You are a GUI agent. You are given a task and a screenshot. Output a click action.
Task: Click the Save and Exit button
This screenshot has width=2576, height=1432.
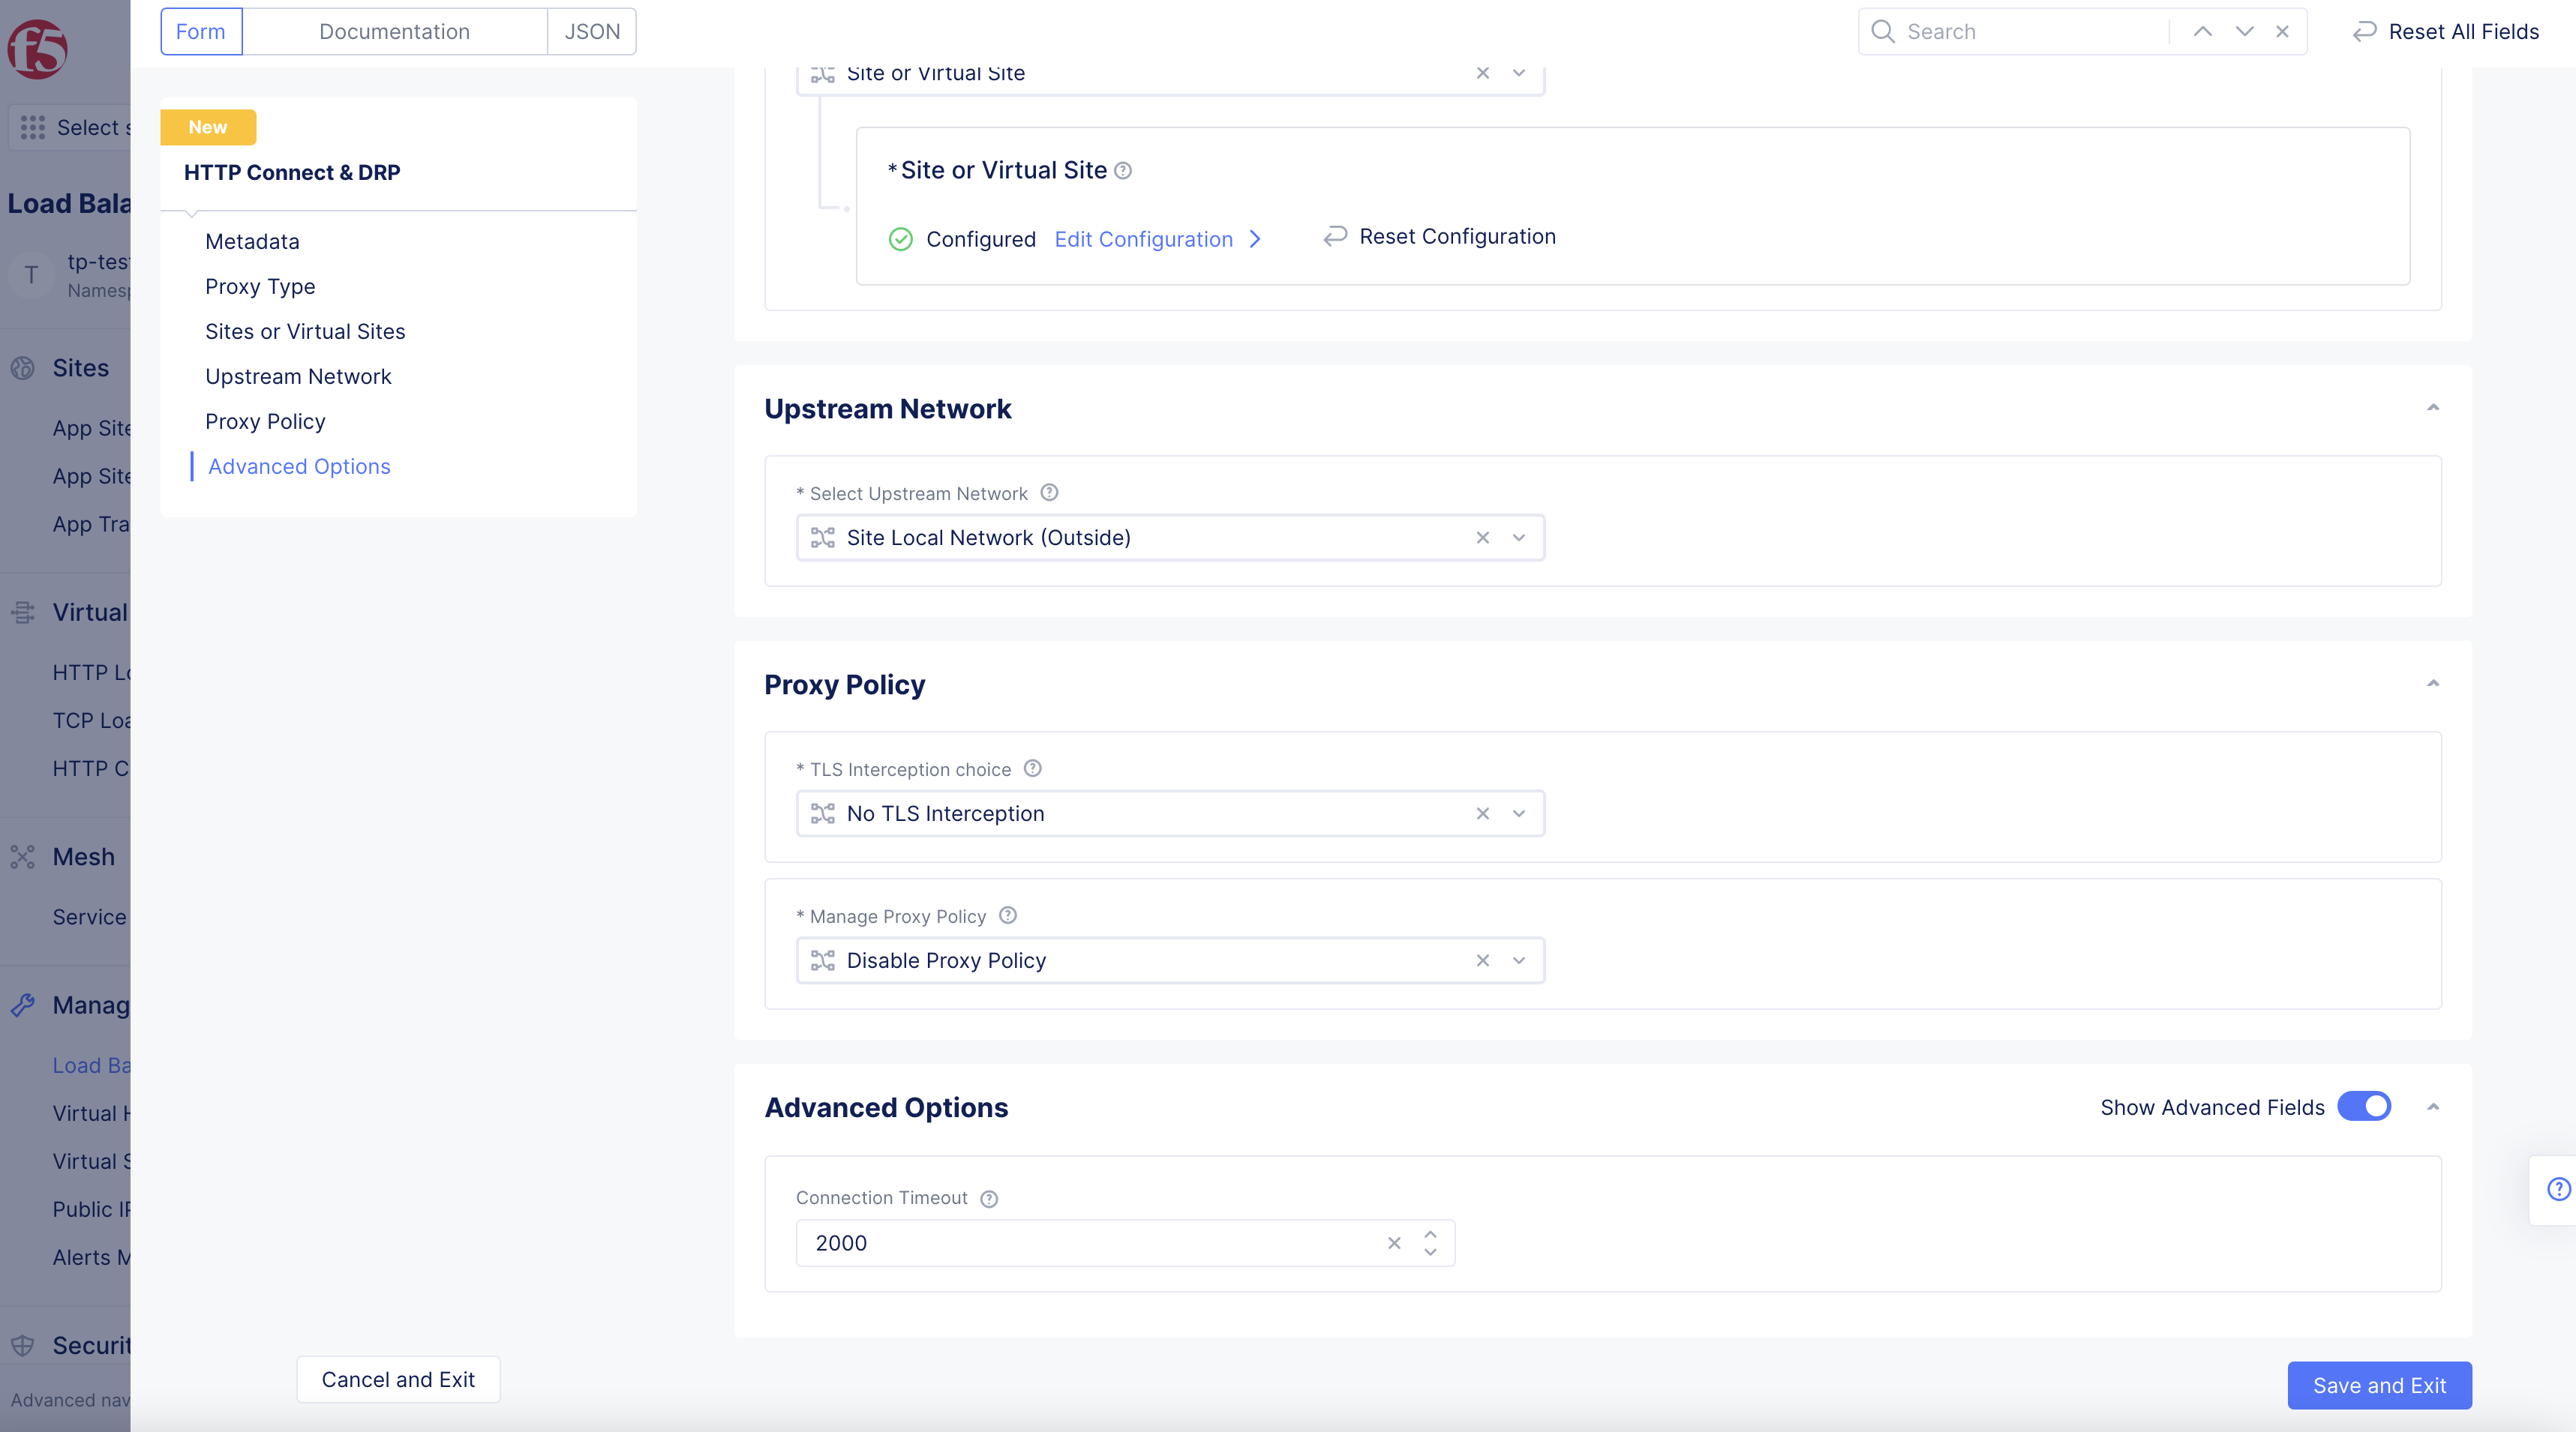[2379, 1386]
